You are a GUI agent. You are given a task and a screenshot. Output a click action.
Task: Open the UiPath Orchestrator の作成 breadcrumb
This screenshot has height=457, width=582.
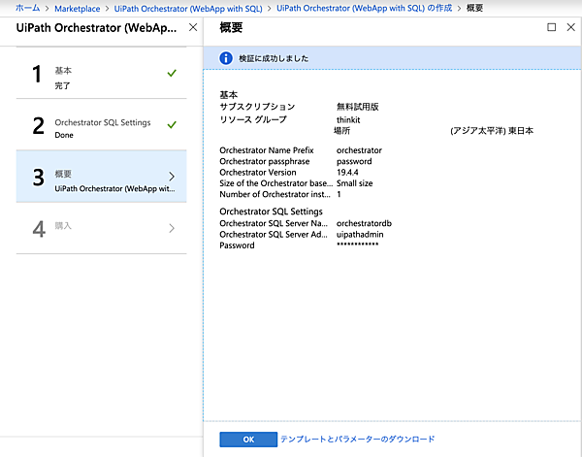pyautogui.click(x=365, y=8)
